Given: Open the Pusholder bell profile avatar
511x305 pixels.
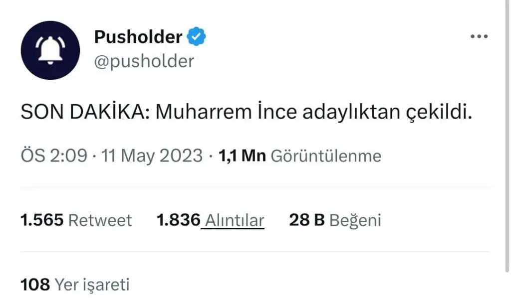Looking at the screenshot, I should pyautogui.click(x=50, y=50).
